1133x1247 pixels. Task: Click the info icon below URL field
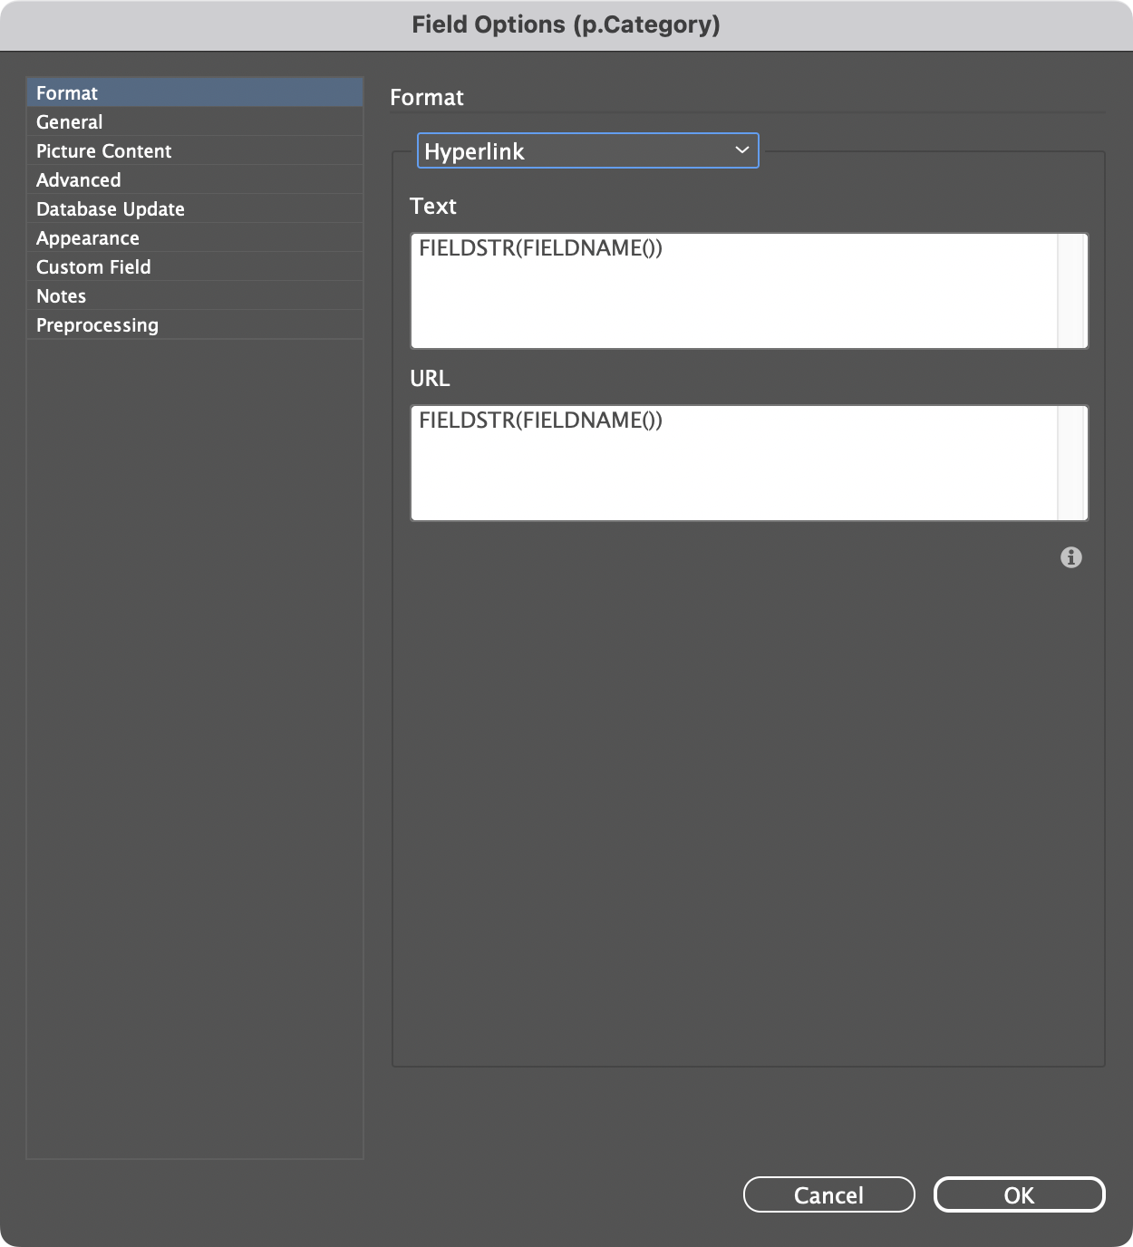(x=1070, y=557)
